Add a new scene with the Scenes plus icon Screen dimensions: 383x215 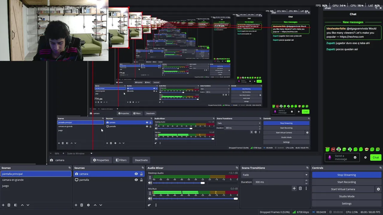point(3,205)
